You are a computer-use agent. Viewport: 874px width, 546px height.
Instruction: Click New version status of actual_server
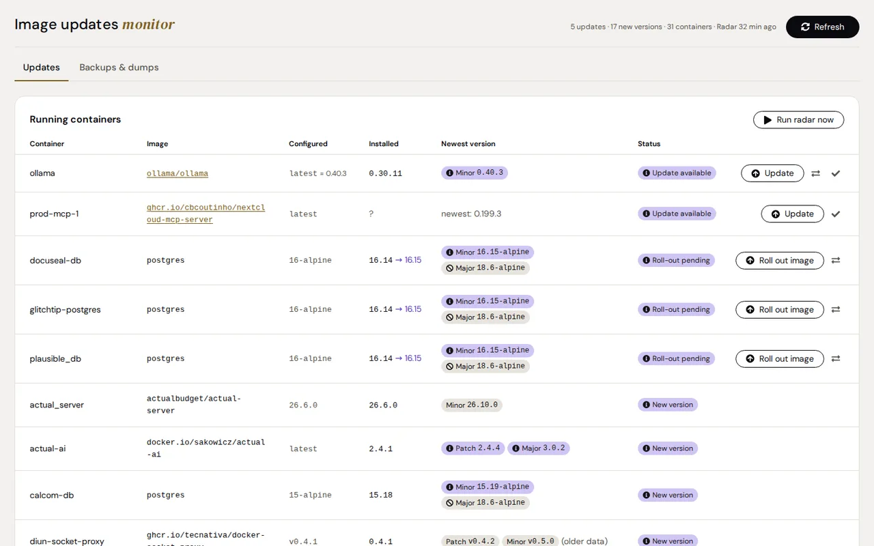click(668, 405)
